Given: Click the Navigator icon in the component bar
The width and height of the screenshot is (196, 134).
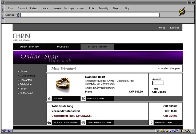Looking at the screenshot, I should click(x=162, y=131).
